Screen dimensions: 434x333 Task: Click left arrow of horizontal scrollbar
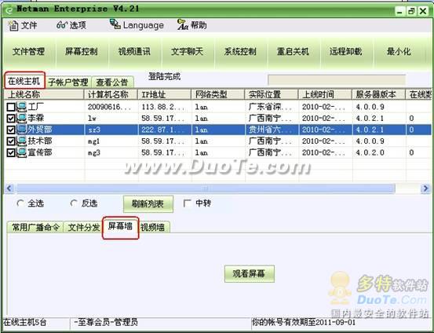9,188
